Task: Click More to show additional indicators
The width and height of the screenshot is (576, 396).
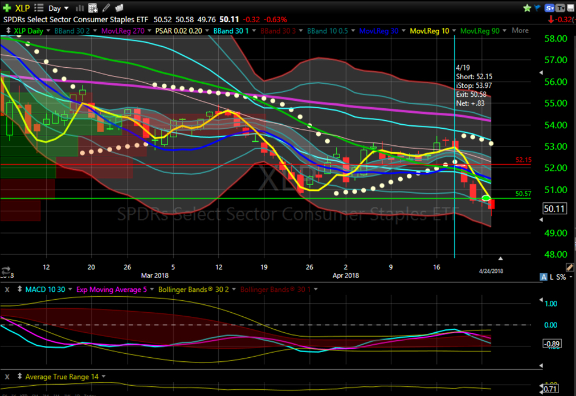Action: (520, 31)
